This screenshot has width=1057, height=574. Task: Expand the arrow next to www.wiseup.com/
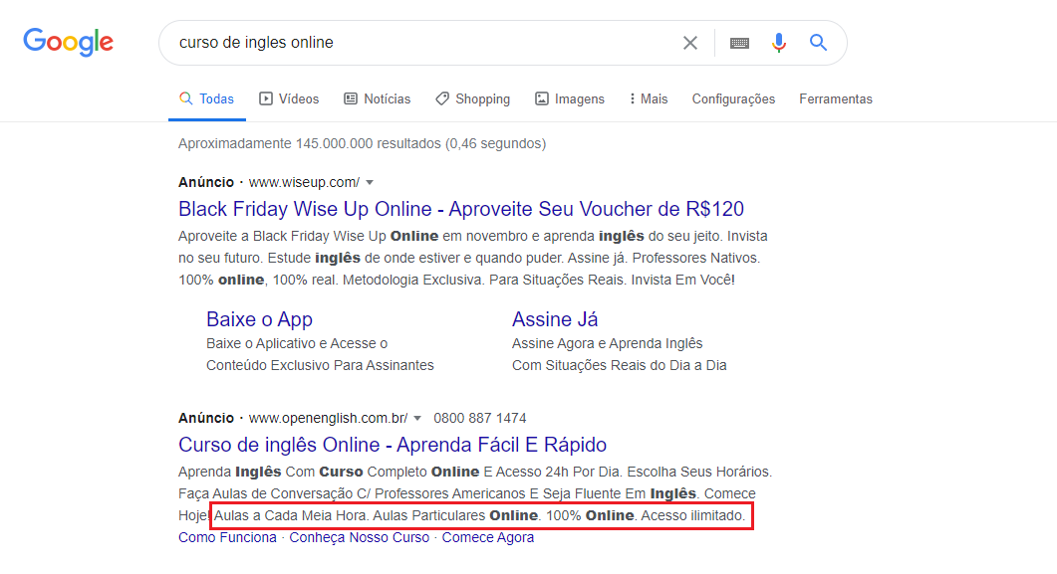tap(370, 182)
